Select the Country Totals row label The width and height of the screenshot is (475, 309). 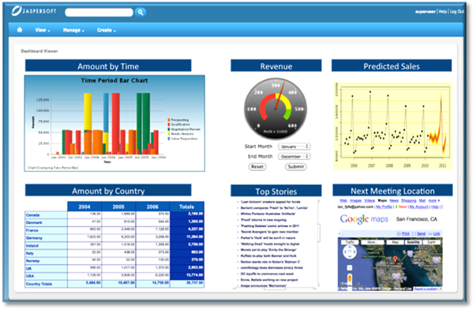tap(39, 284)
